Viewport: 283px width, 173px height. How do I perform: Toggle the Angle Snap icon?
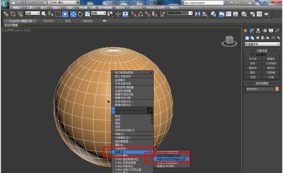[x=141, y=14]
